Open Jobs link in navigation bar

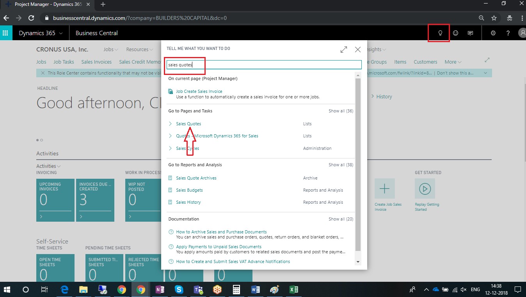pos(41,62)
